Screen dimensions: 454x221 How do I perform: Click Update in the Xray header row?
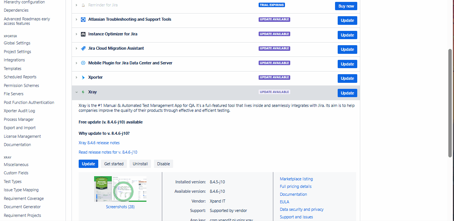click(x=347, y=93)
